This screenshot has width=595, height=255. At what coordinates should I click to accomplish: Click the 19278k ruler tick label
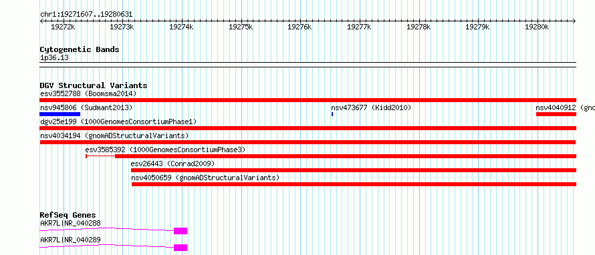click(419, 27)
